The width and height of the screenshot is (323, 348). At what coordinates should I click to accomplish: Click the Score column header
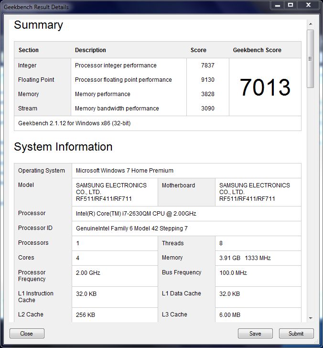pyautogui.click(x=198, y=50)
